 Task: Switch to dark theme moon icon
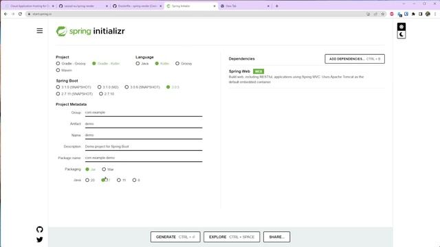coord(401,34)
